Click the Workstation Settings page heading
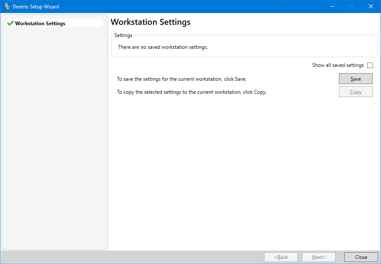 pos(151,22)
